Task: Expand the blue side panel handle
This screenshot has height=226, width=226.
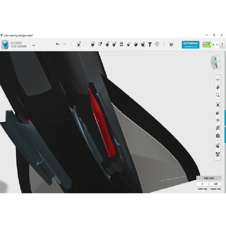Action: tap(225, 127)
